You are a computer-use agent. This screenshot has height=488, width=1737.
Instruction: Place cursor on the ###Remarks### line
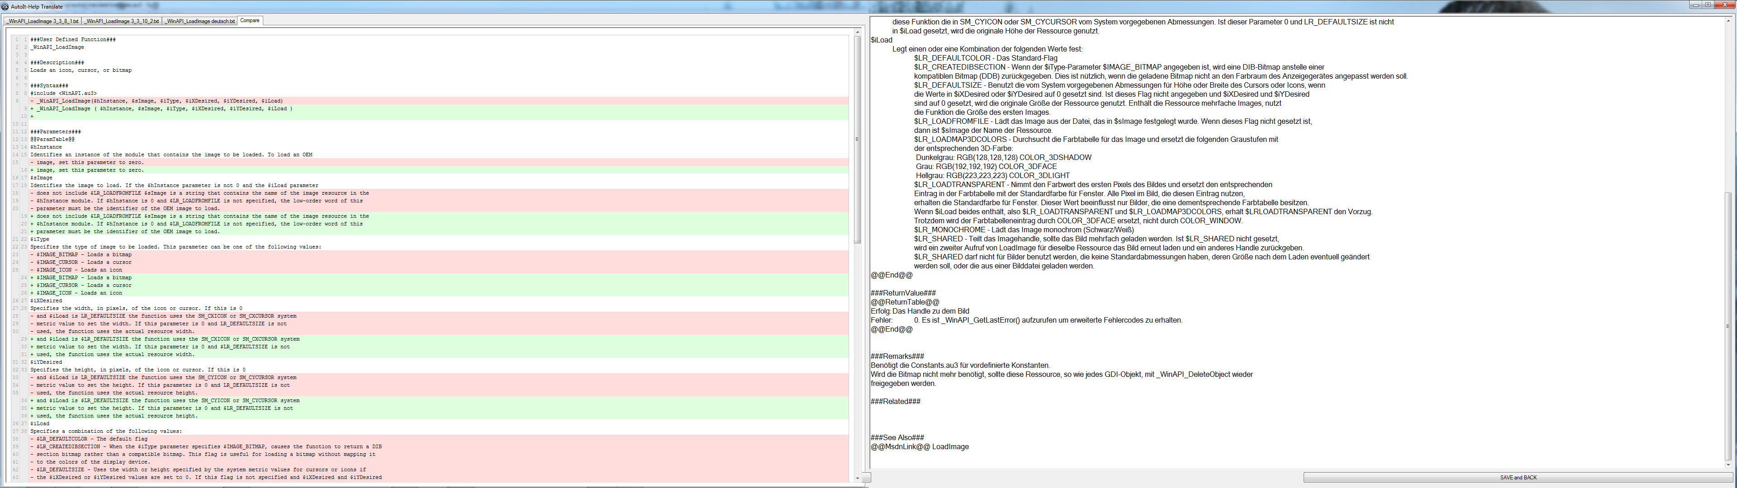click(x=897, y=357)
